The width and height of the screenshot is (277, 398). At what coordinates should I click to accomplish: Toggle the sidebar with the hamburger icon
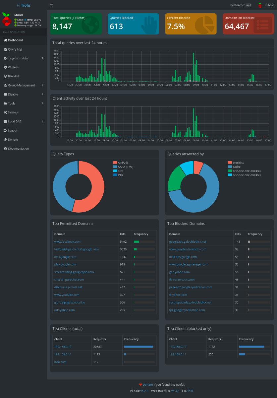[51, 5]
